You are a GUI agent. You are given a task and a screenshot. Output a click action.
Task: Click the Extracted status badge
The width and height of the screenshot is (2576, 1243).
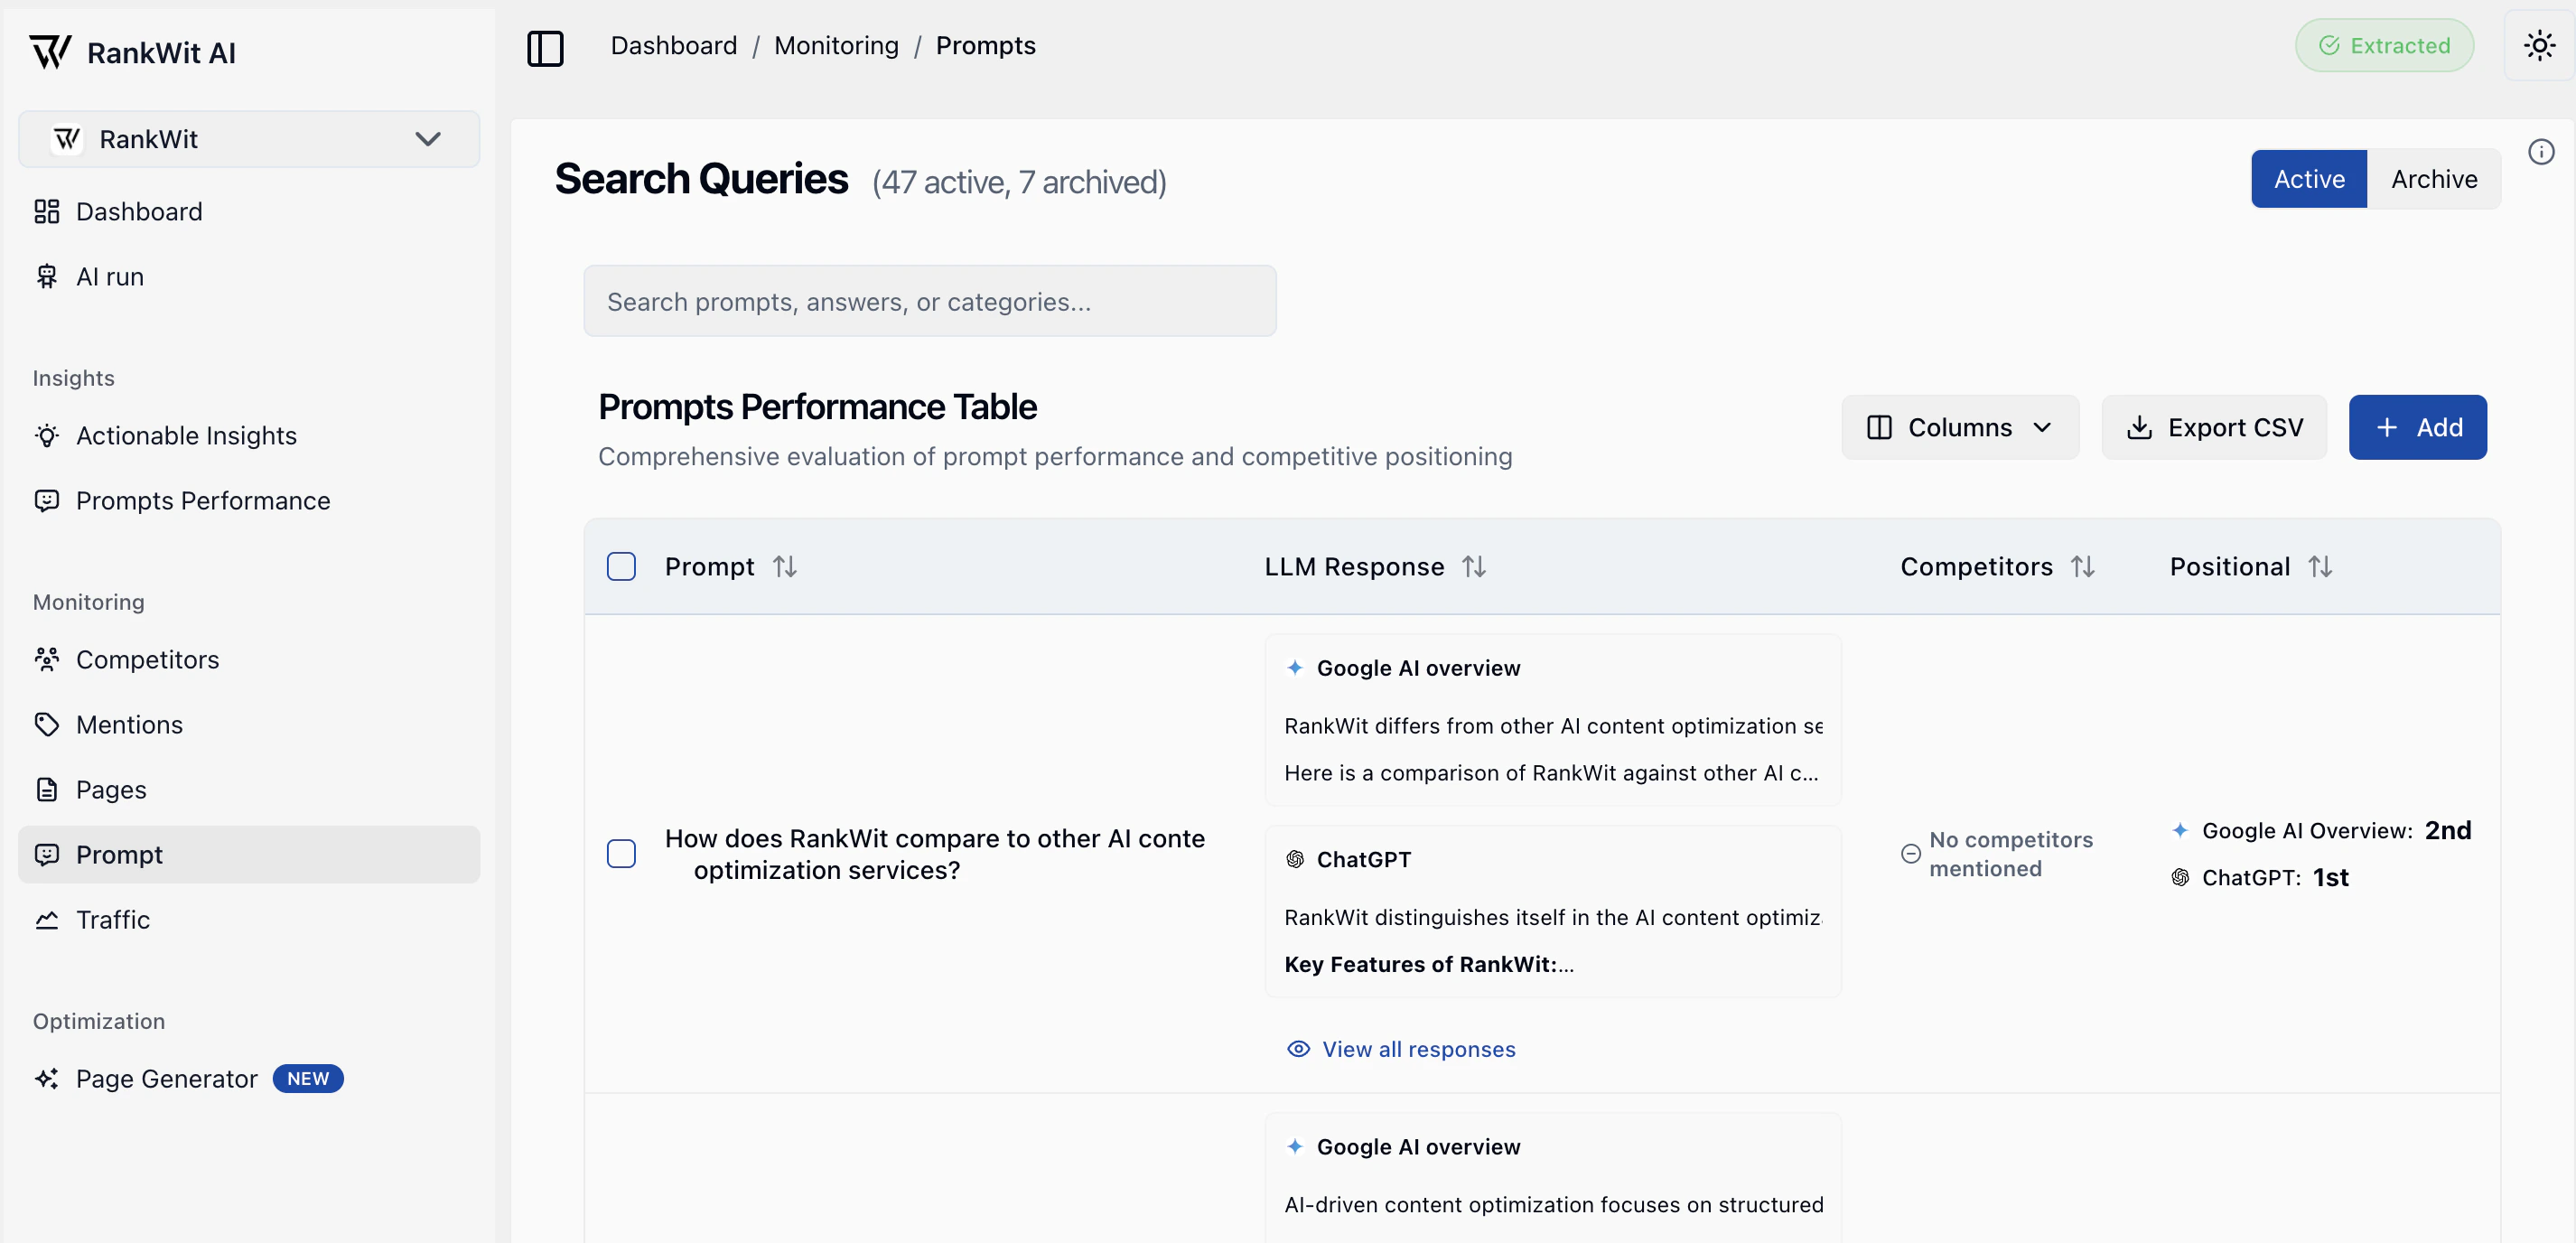pos(2384,45)
